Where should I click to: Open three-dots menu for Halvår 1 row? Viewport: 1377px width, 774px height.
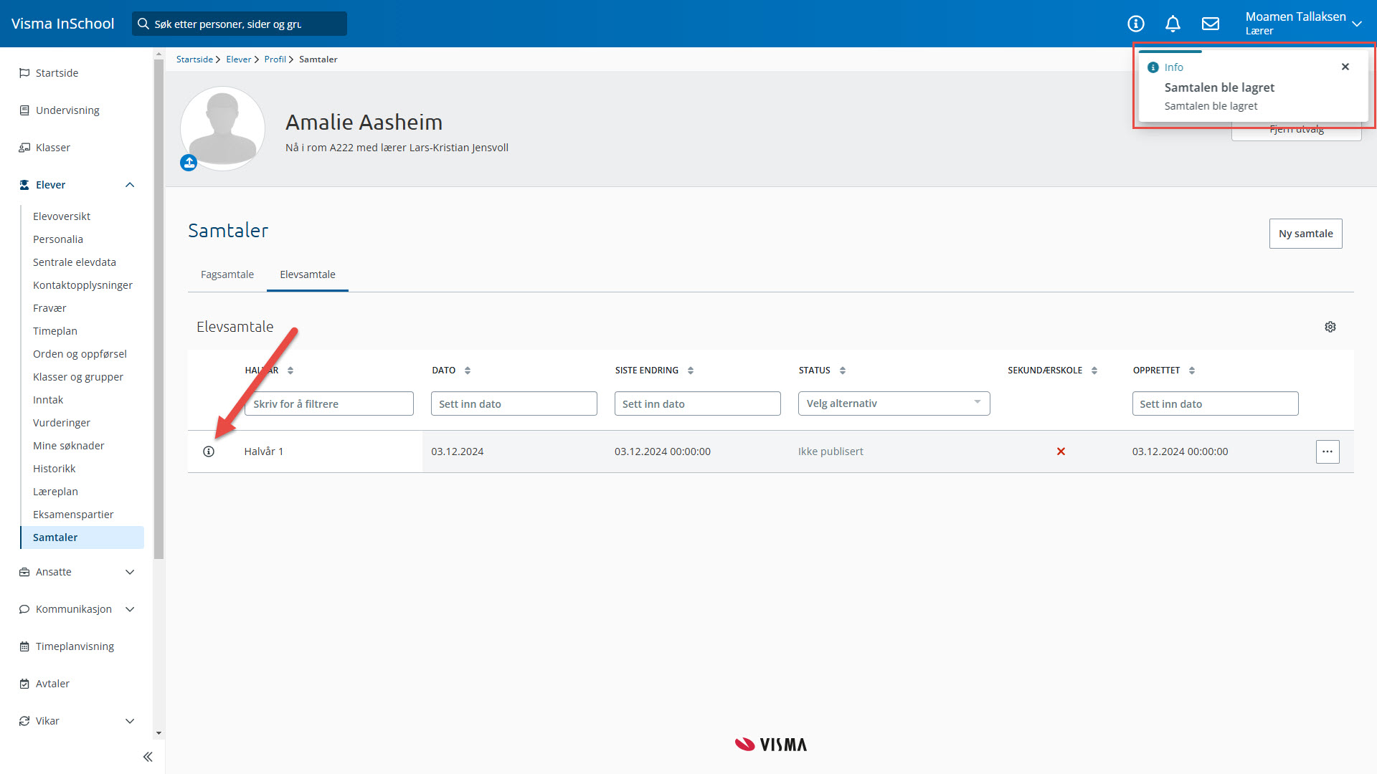point(1328,451)
